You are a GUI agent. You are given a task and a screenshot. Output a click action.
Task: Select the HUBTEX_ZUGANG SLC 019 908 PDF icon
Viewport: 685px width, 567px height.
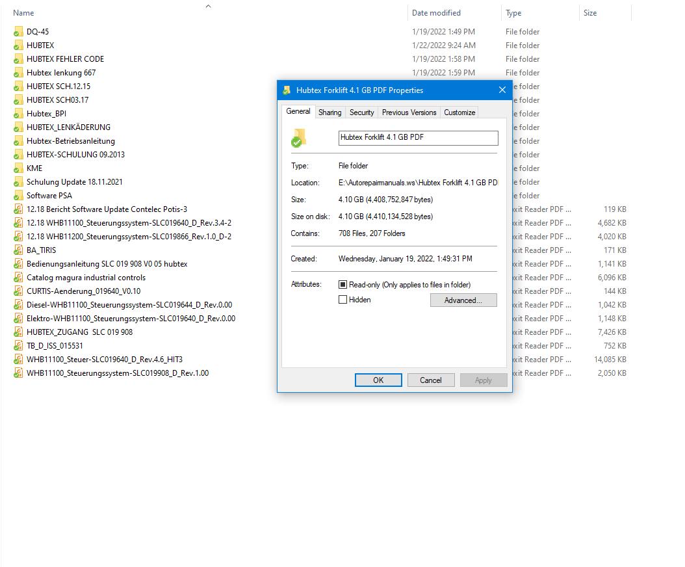(x=18, y=332)
